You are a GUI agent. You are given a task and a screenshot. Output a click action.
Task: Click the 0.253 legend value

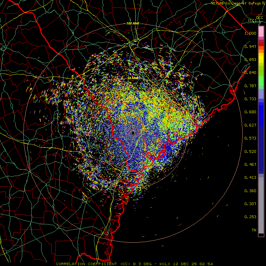point(250,217)
